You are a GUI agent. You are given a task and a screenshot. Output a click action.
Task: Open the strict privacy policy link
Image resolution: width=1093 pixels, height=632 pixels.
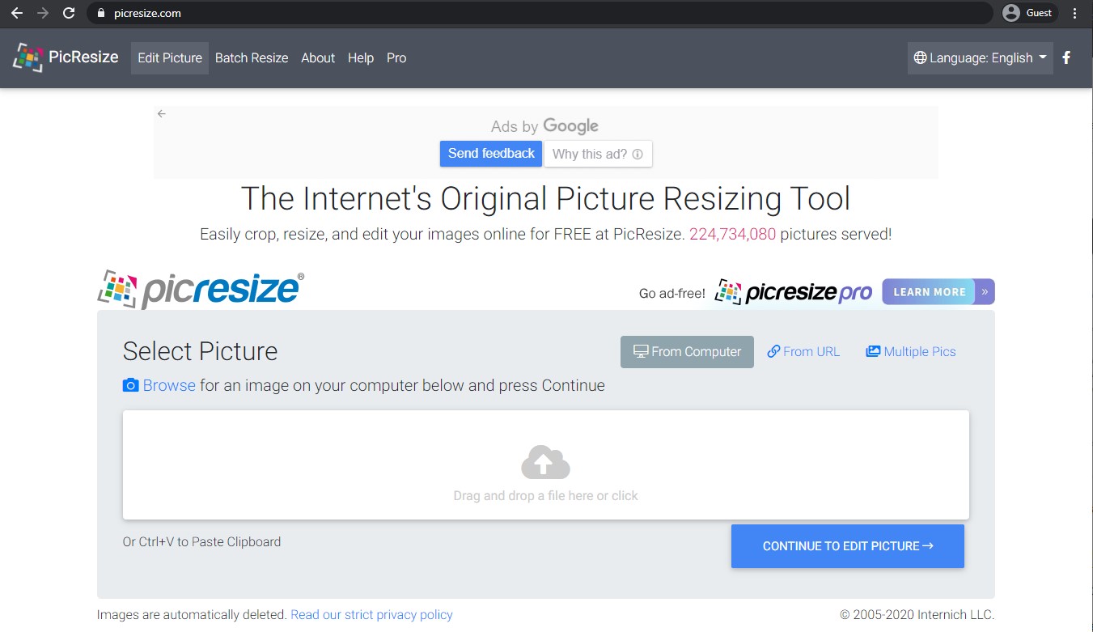371,615
